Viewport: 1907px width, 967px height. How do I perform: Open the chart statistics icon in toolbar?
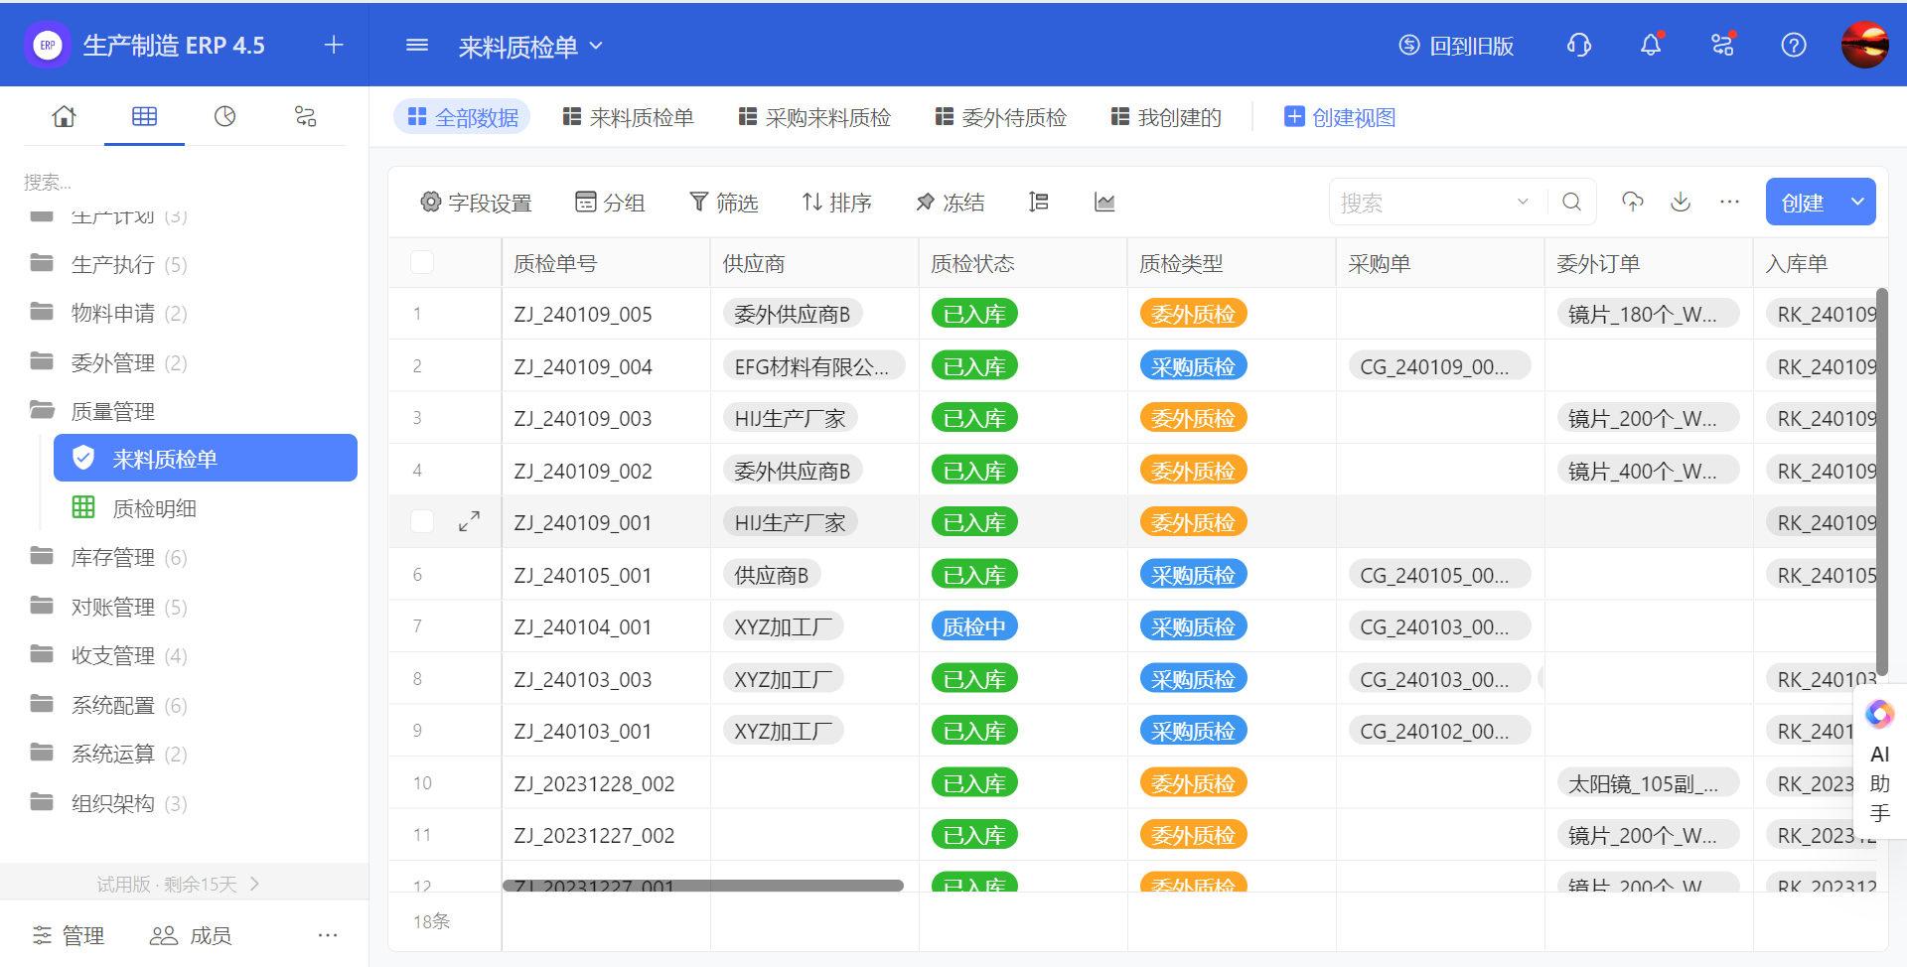point(1103,203)
